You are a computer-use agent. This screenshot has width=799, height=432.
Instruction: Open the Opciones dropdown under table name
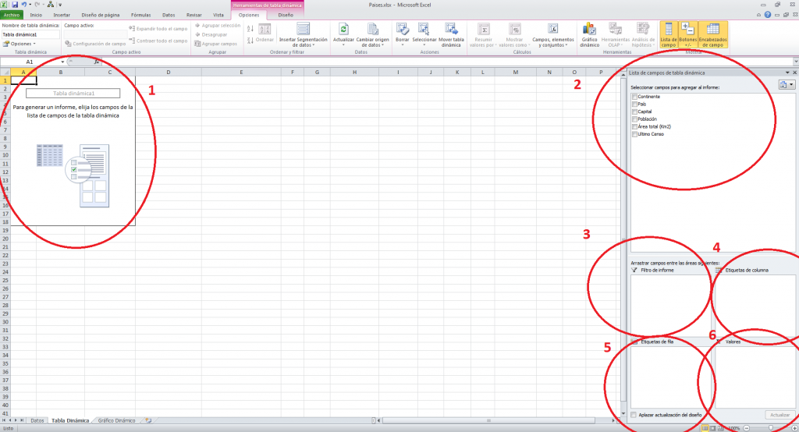click(x=20, y=44)
